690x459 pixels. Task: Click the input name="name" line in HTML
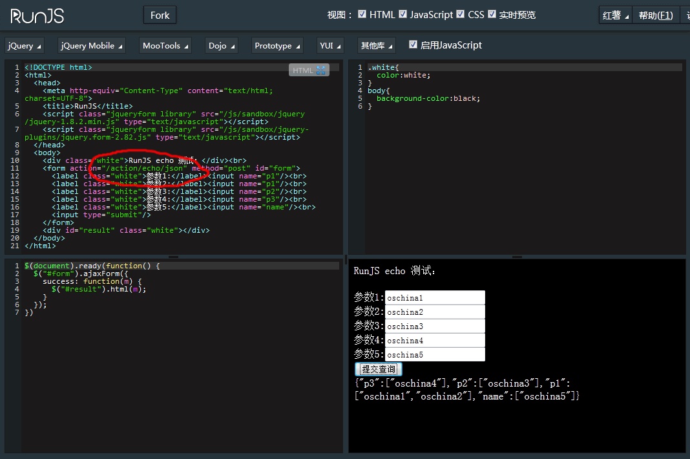click(183, 207)
